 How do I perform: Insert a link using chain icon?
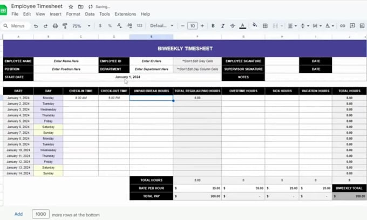342,26
